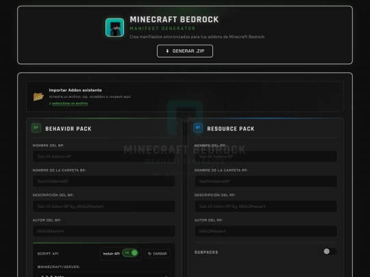
Task: Click the BP badge icon
Action: (36, 128)
